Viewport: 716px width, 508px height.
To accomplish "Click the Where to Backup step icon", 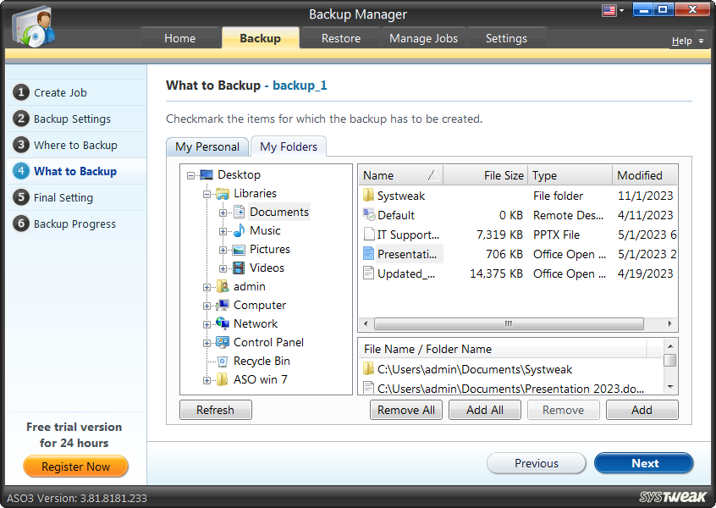I will pyautogui.click(x=20, y=145).
